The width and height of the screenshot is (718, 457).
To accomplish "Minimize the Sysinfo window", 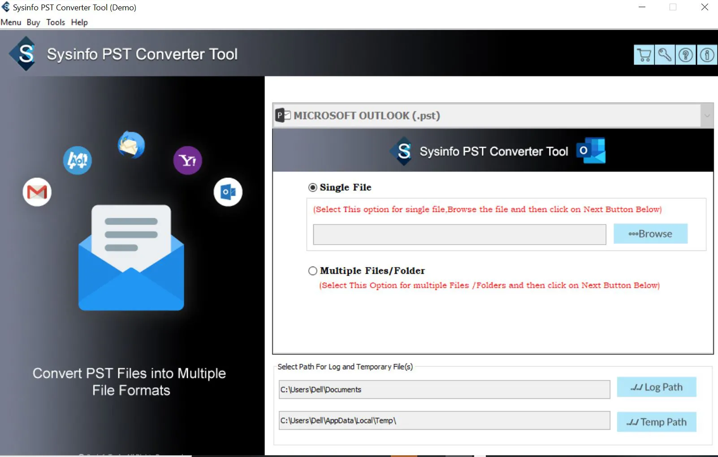I will 642,7.
